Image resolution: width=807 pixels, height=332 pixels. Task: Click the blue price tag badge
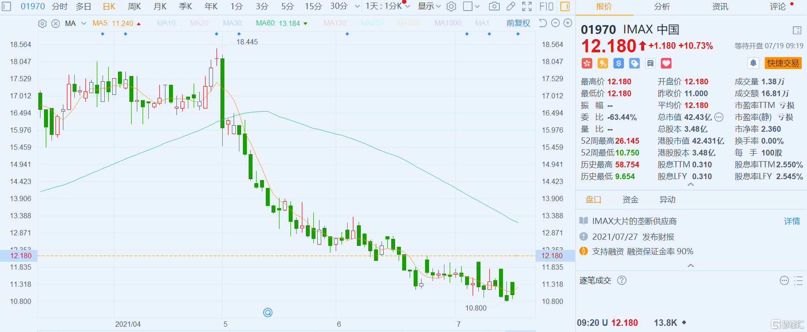pyautogui.click(x=635, y=63)
